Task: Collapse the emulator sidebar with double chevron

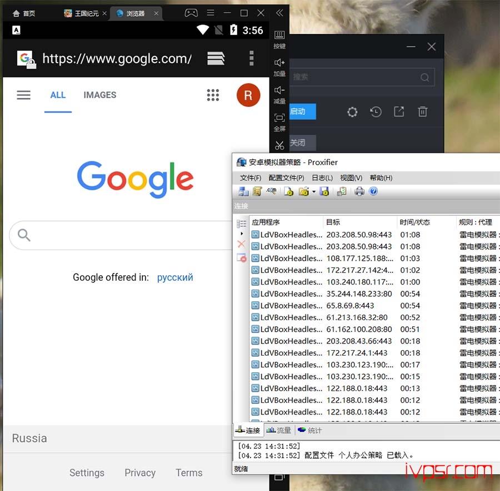Action: coord(279,13)
